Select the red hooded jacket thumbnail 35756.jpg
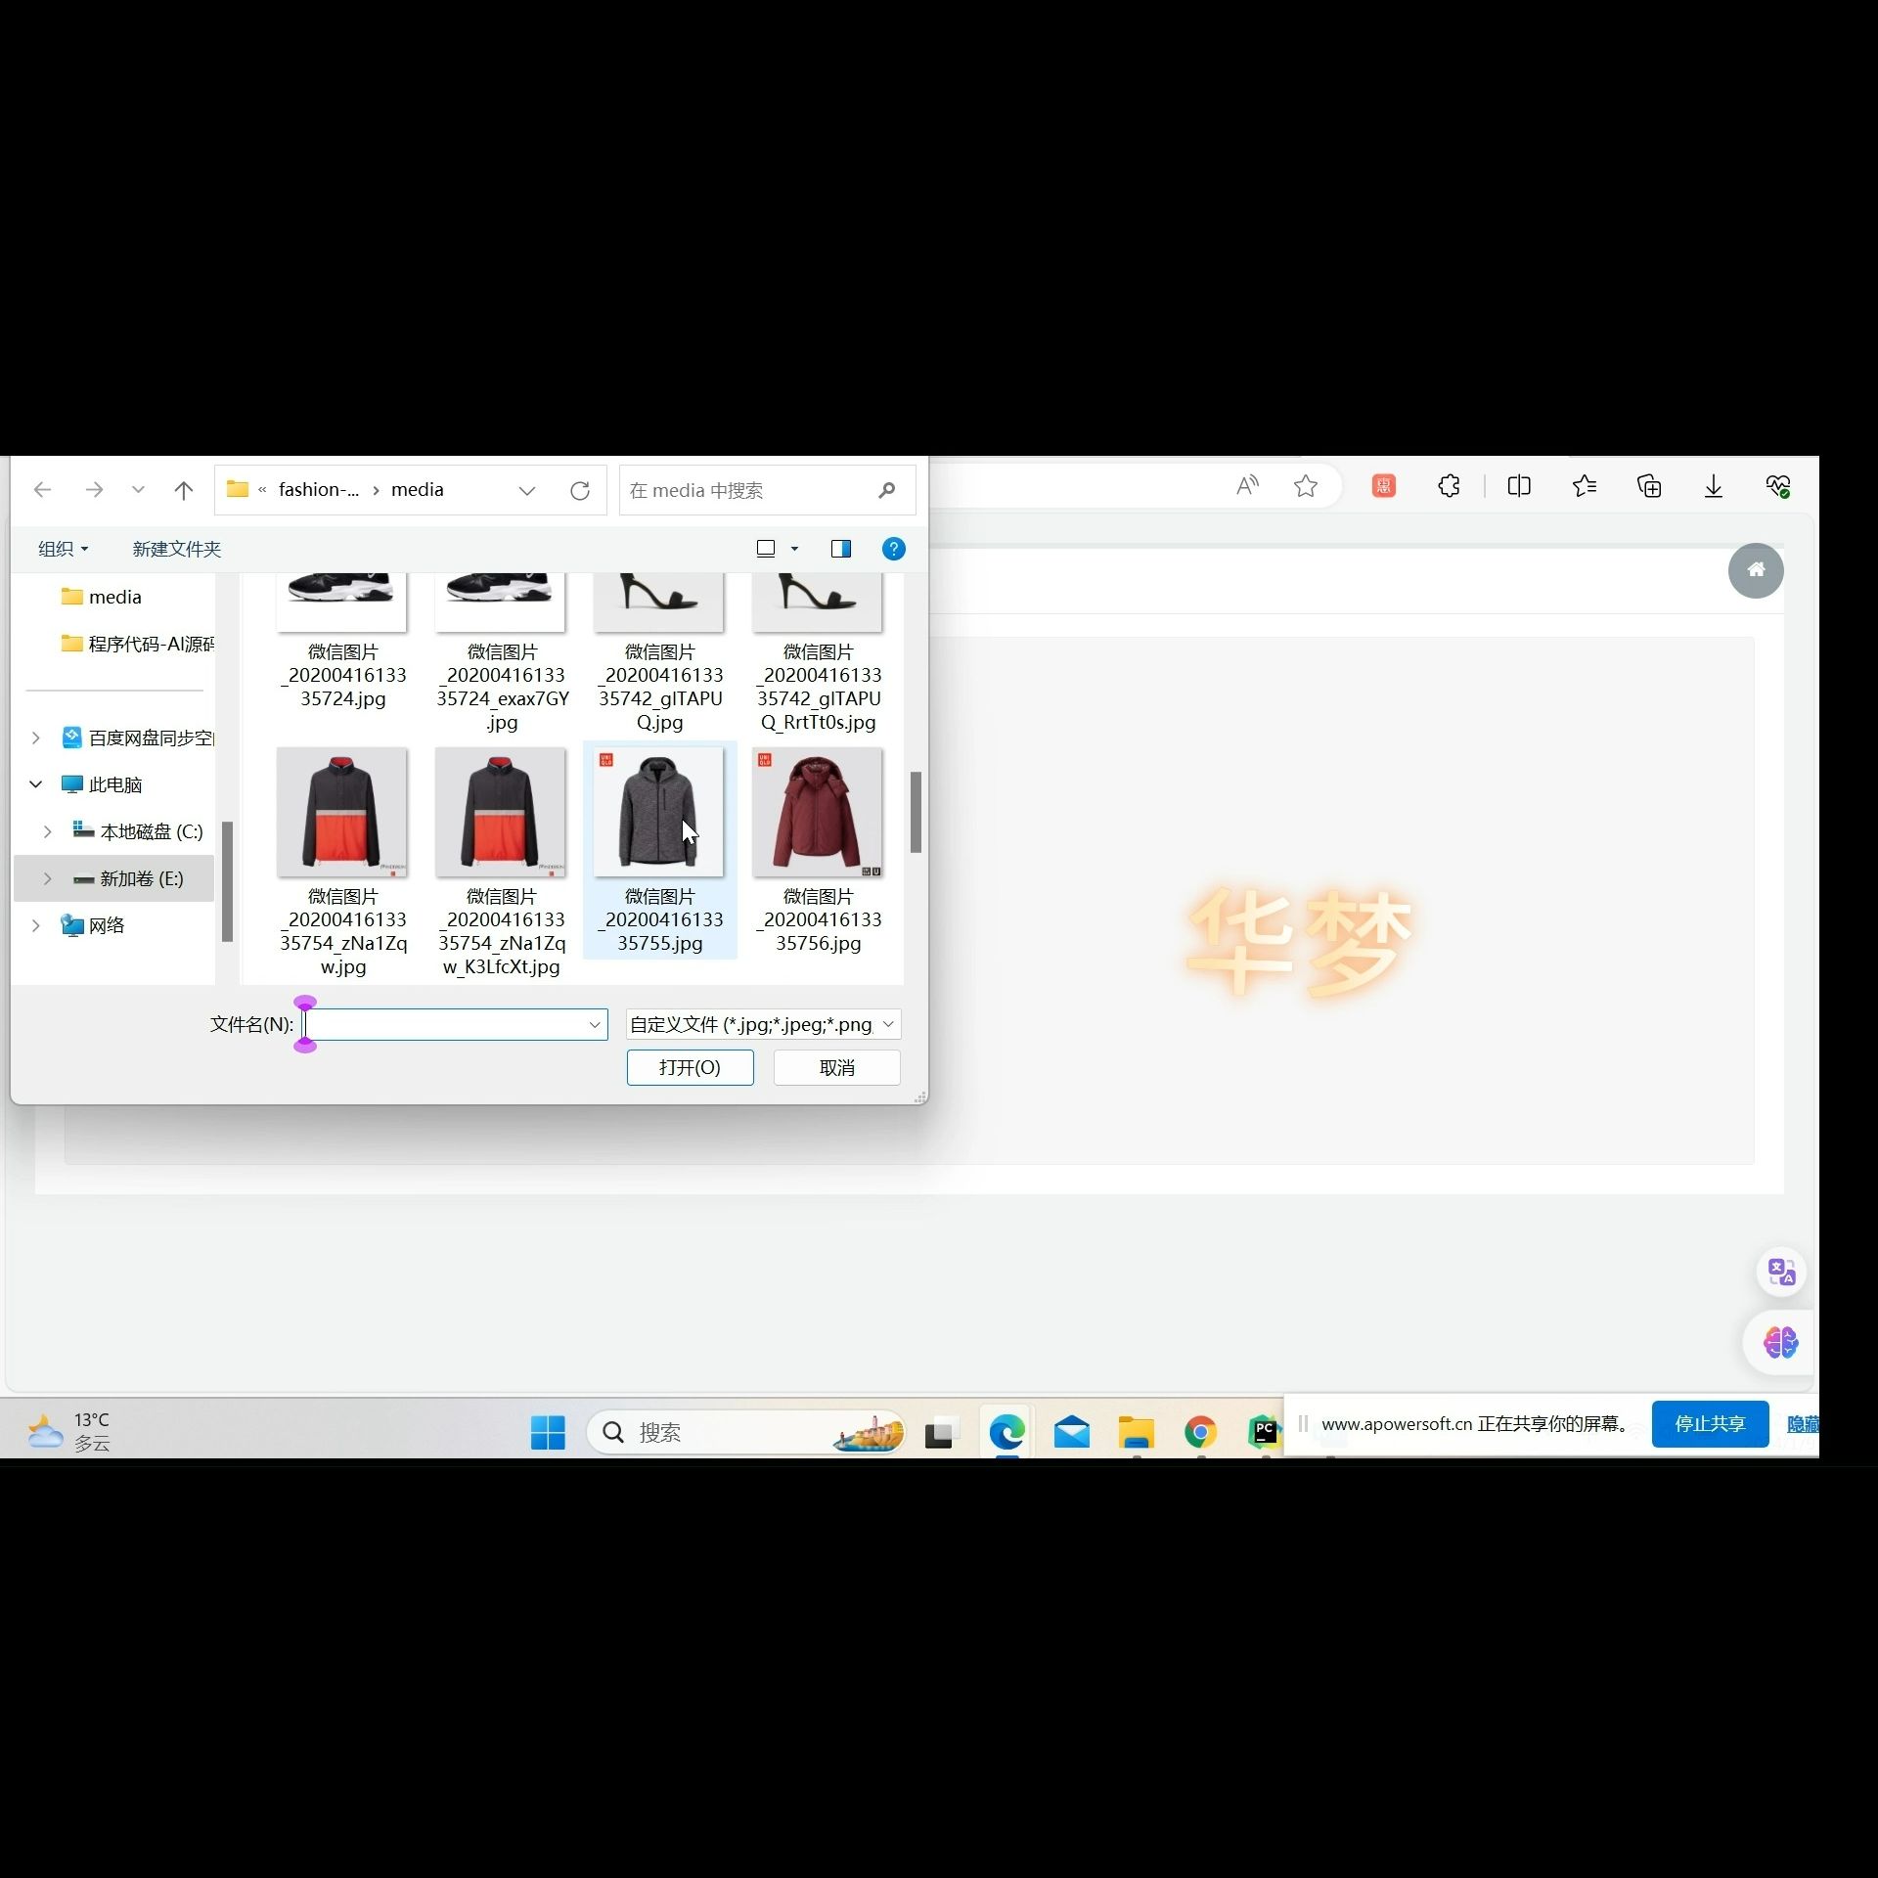This screenshot has width=1878, height=1878. click(x=818, y=812)
